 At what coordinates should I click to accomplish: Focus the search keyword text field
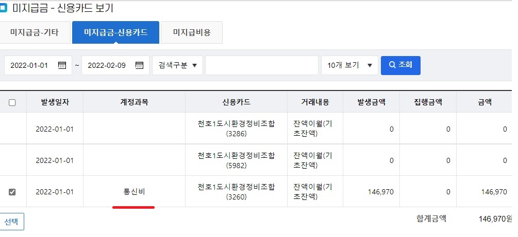pyautogui.click(x=262, y=65)
